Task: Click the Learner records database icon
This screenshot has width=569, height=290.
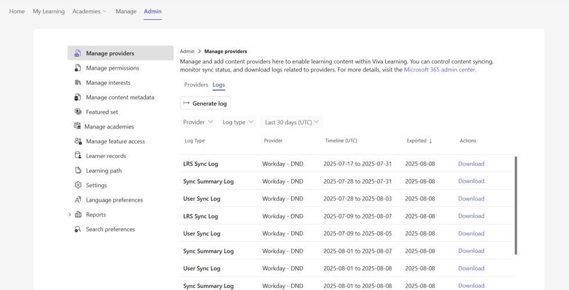Action: click(x=78, y=156)
